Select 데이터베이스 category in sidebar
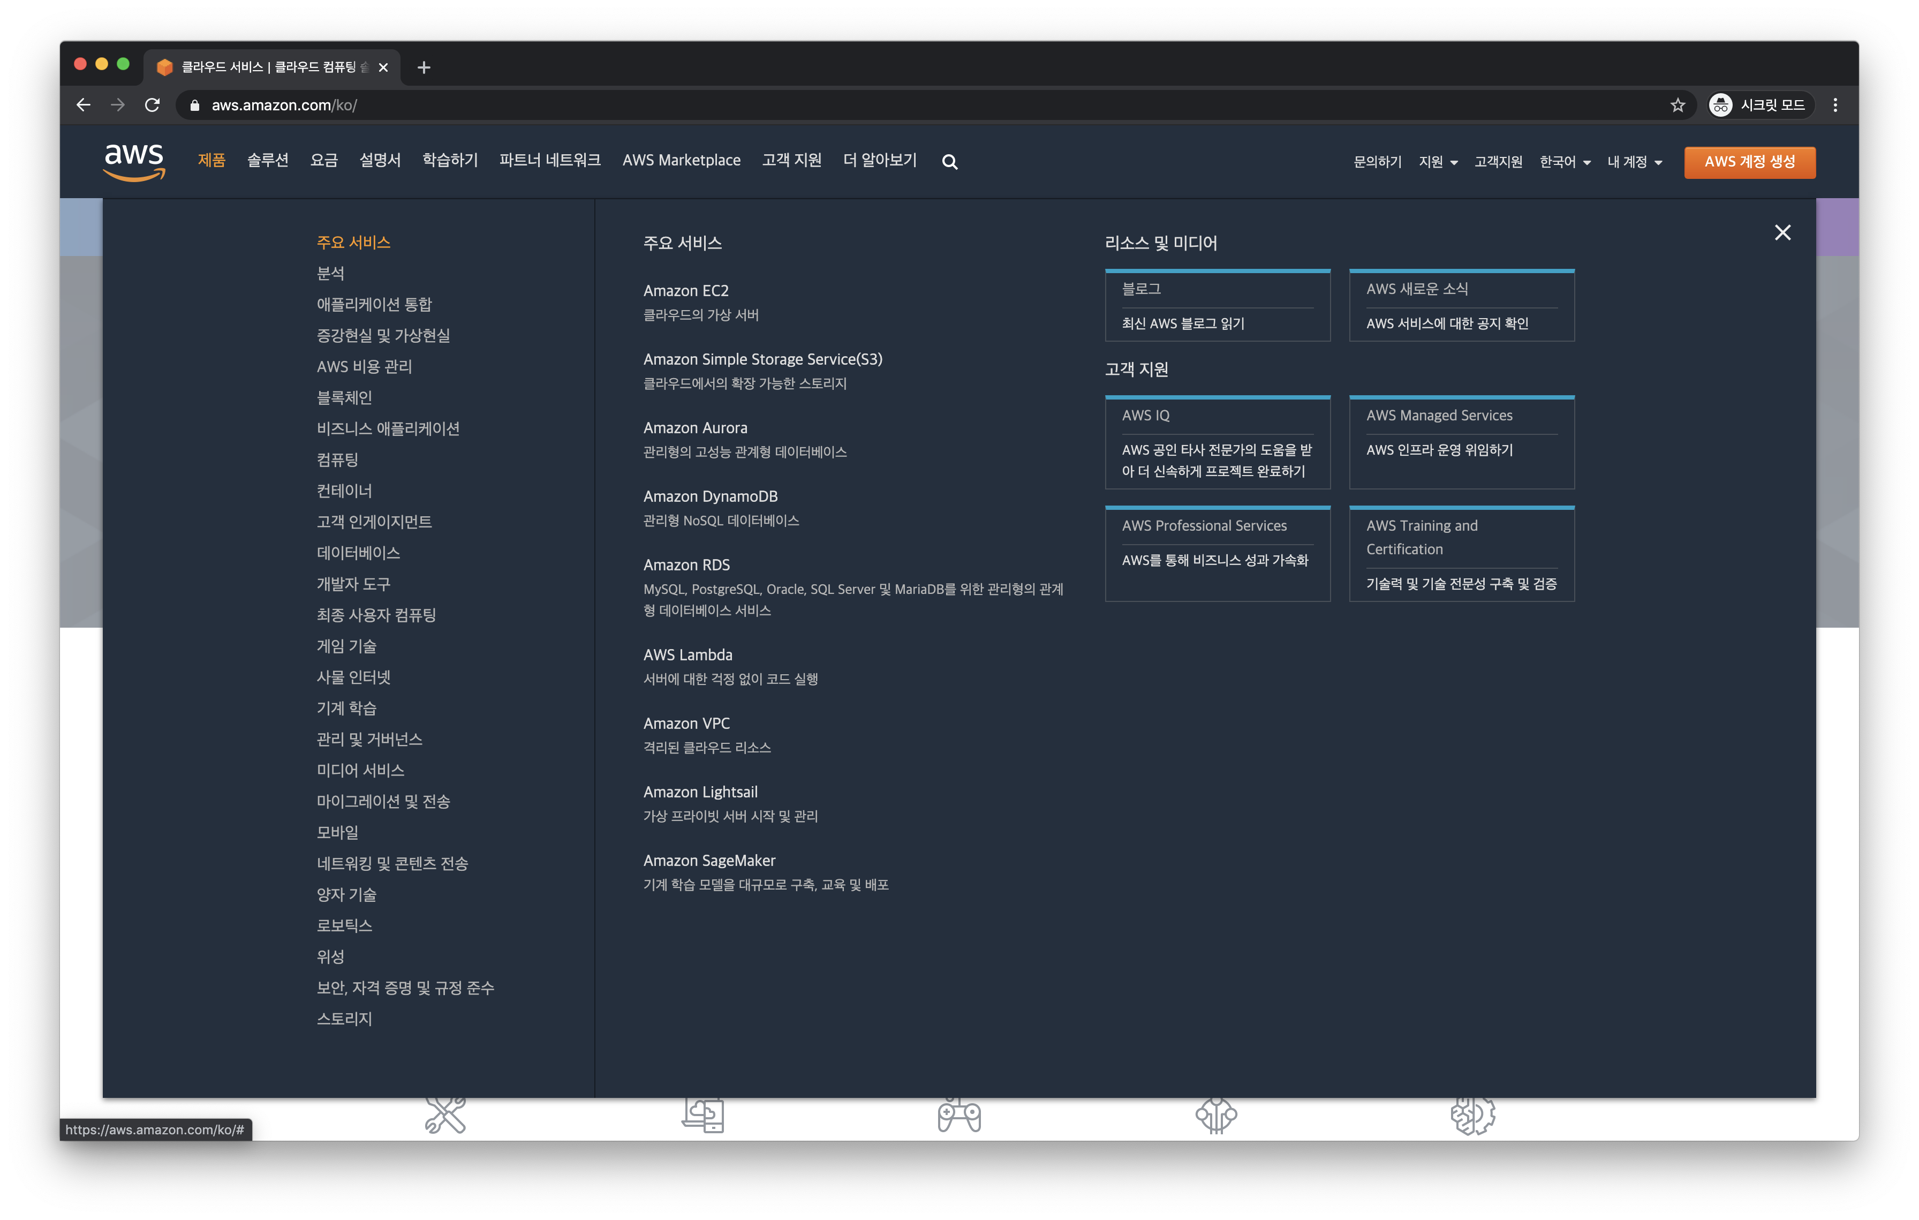1919x1220 pixels. pos(358,553)
